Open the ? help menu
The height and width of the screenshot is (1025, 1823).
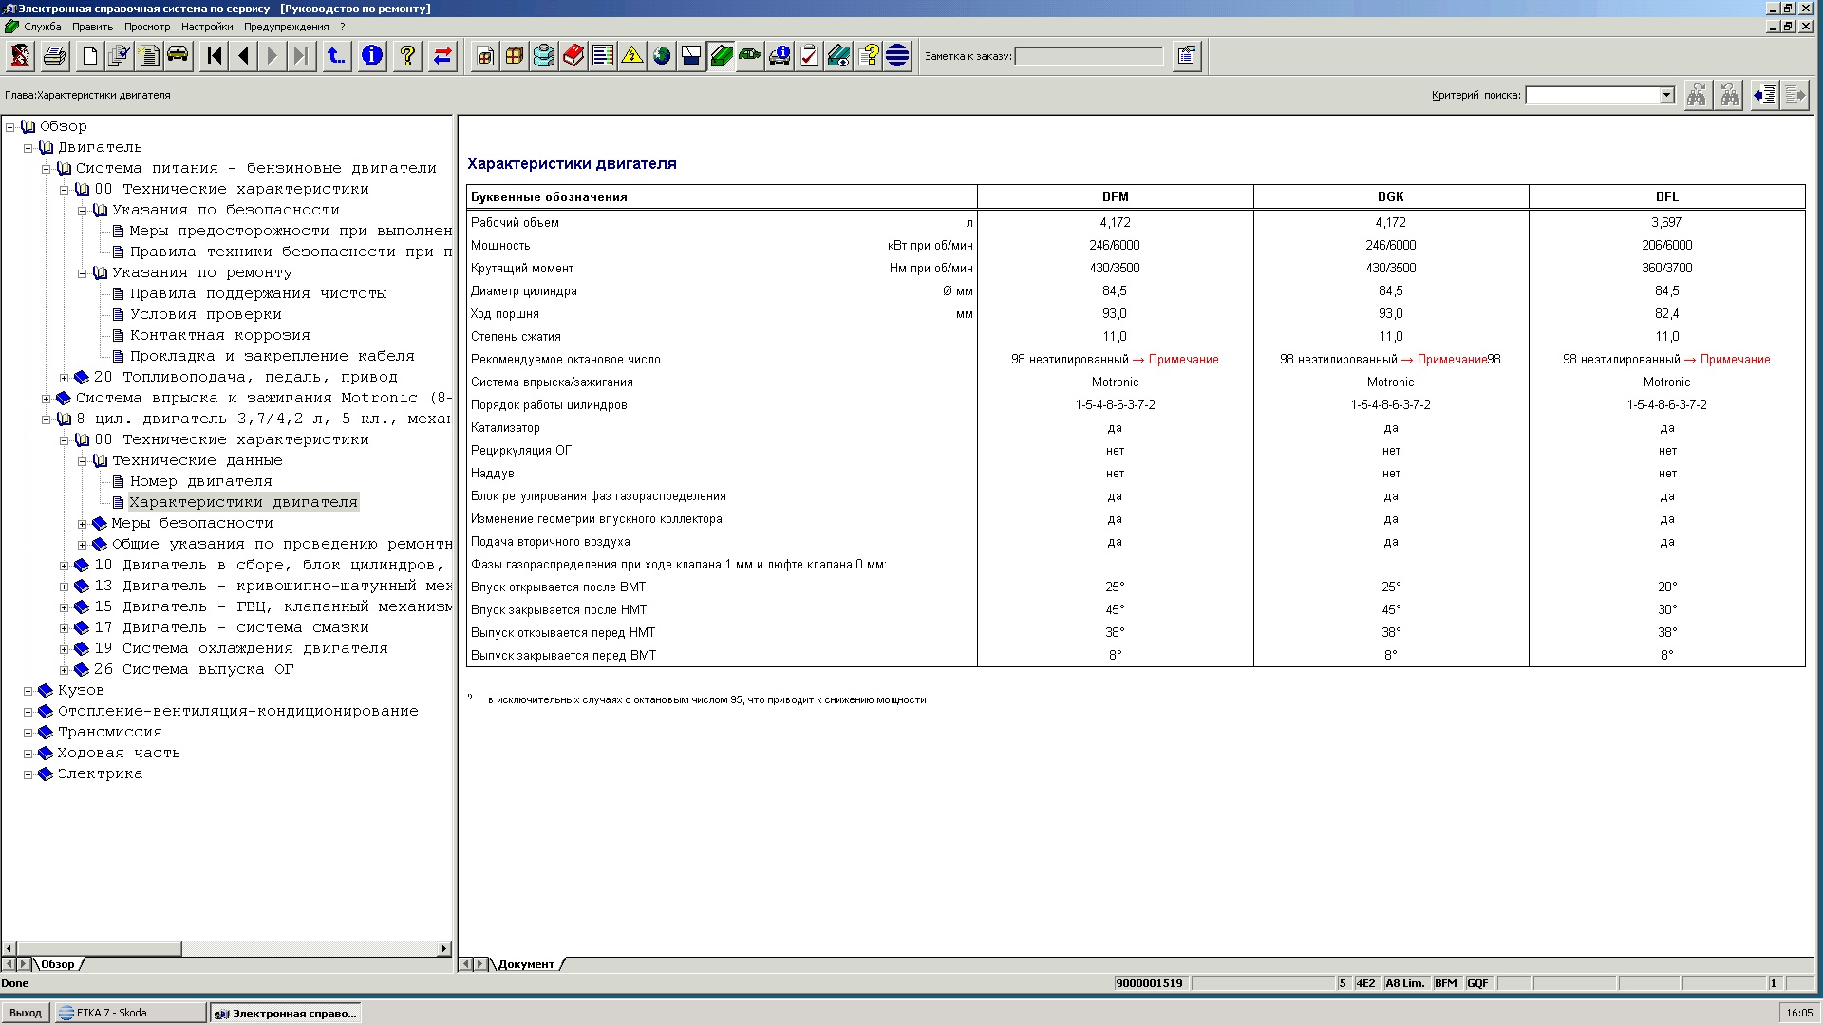[x=343, y=27]
